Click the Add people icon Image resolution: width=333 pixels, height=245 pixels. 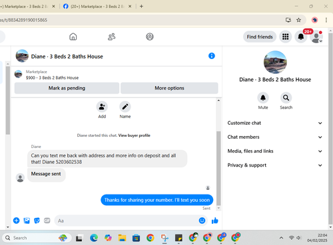(x=102, y=107)
